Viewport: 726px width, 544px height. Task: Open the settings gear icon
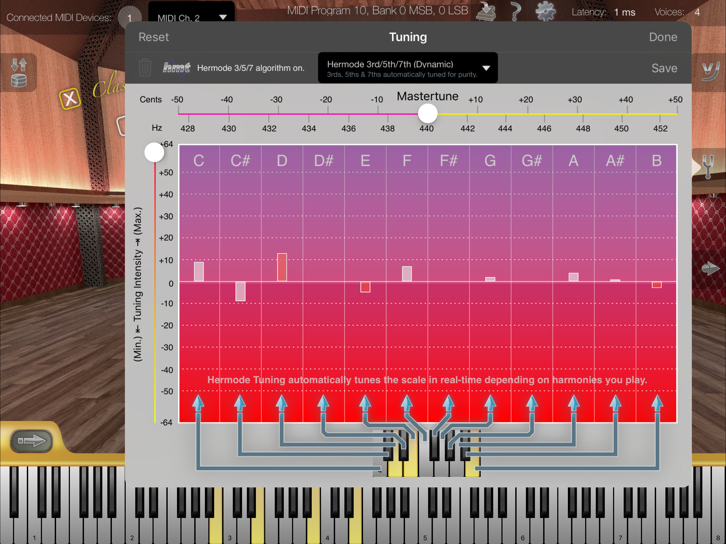pos(545,11)
